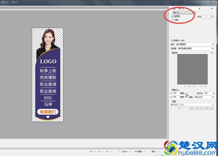Expand the 元数据 metadata dropdown
218x156 pixels.
213,48
